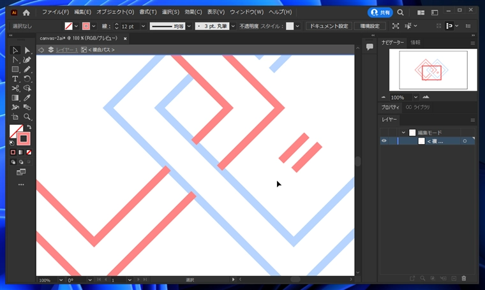Open Edit Toolbar three-dots menu

21,185
